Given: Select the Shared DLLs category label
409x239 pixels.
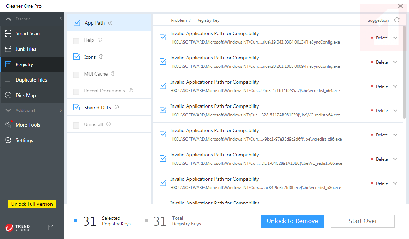Looking at the screenshot, I should coord(98,108).
